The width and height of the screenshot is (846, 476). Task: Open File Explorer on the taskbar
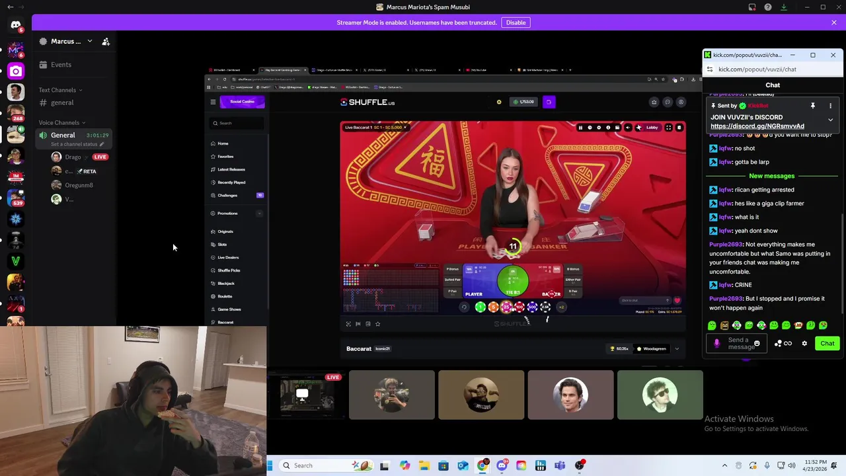424,465
